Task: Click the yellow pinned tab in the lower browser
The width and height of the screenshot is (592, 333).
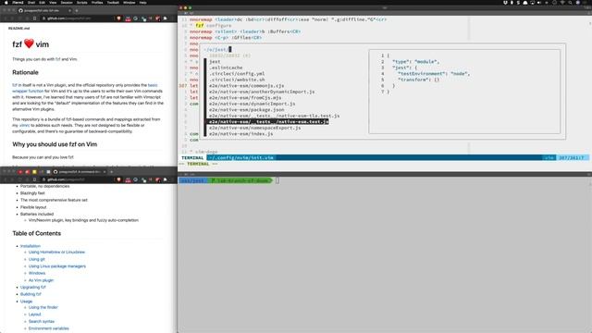Action: click(x=34, y=172)
